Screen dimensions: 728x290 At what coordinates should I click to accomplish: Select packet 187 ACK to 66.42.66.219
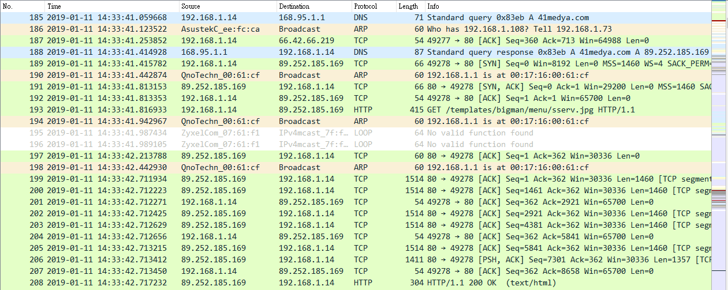point(356,41)
